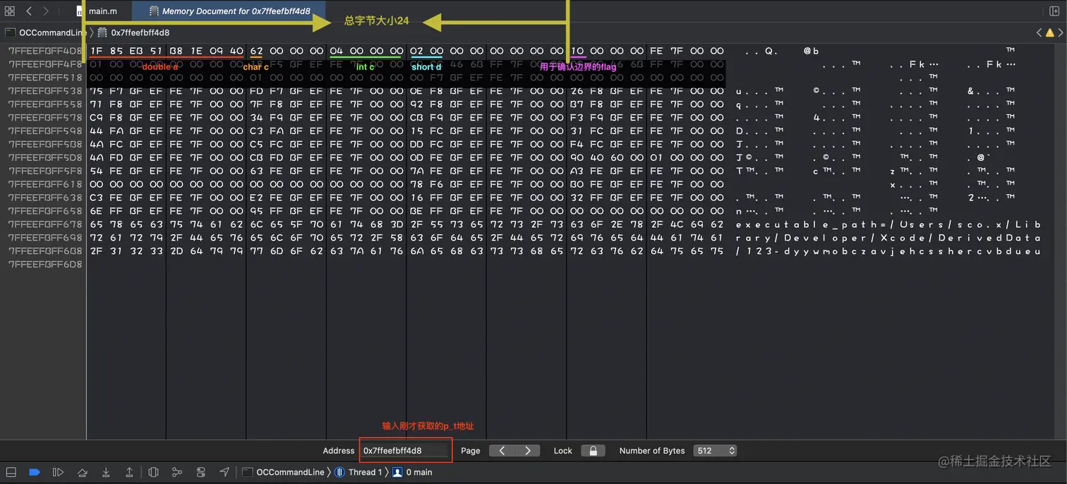
Task: Select memory row address 7FFEEFBFF558
Action: pos(45,104)
